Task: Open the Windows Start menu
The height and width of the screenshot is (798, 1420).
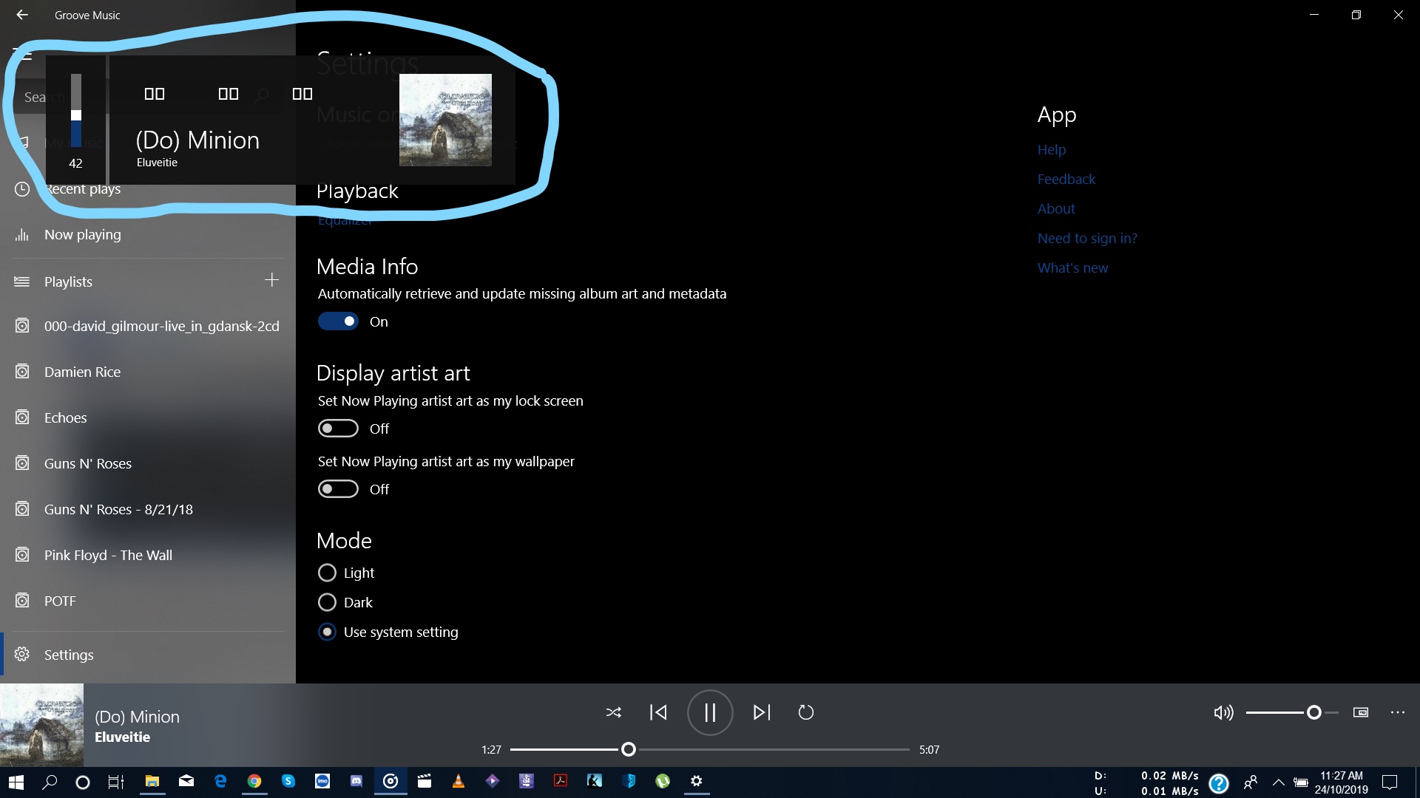Action: [x=16, y=782]
